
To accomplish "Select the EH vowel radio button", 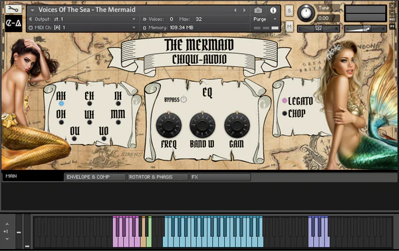I will pos(89,103).
